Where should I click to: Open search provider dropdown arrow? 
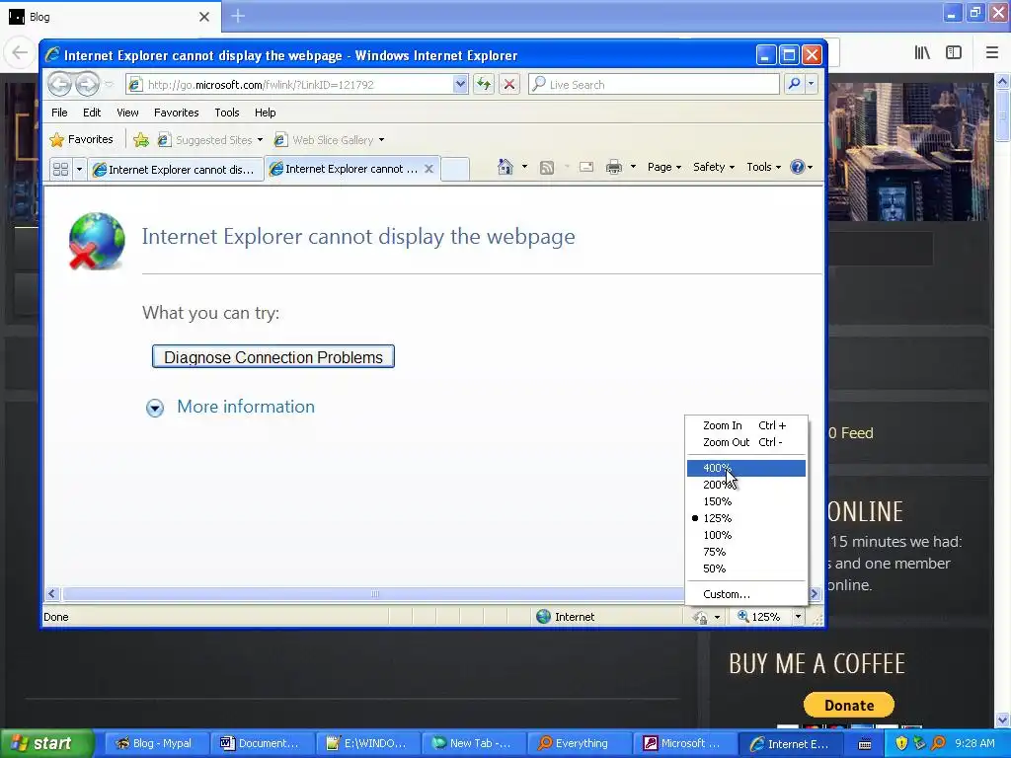(812, 84)
